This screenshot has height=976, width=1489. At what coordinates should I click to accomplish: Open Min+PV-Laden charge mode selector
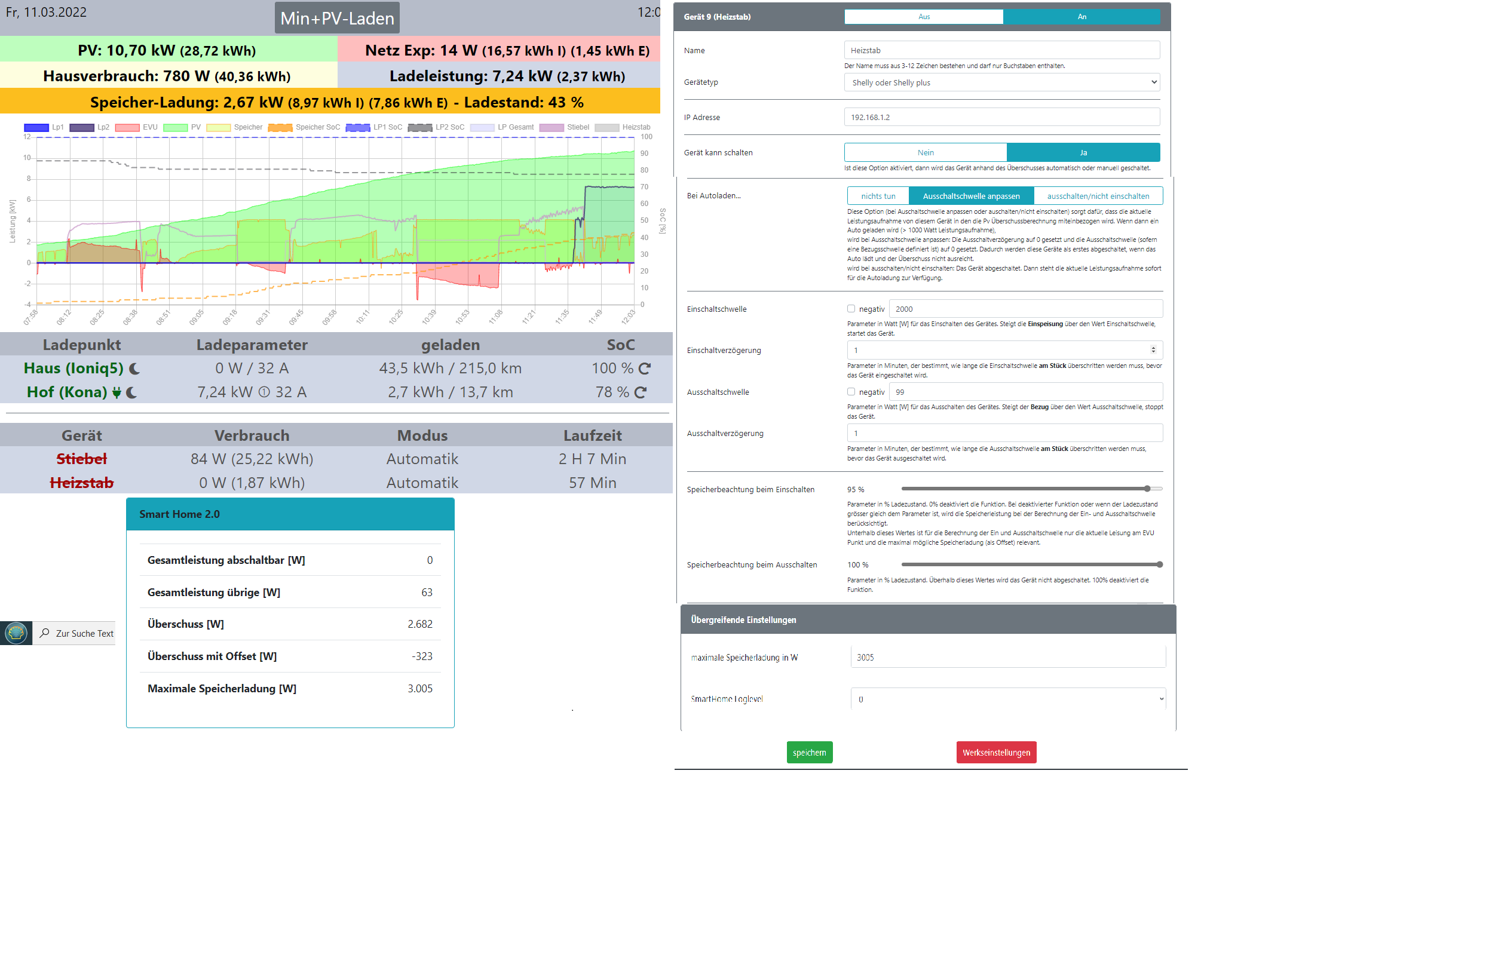point(336,18)
